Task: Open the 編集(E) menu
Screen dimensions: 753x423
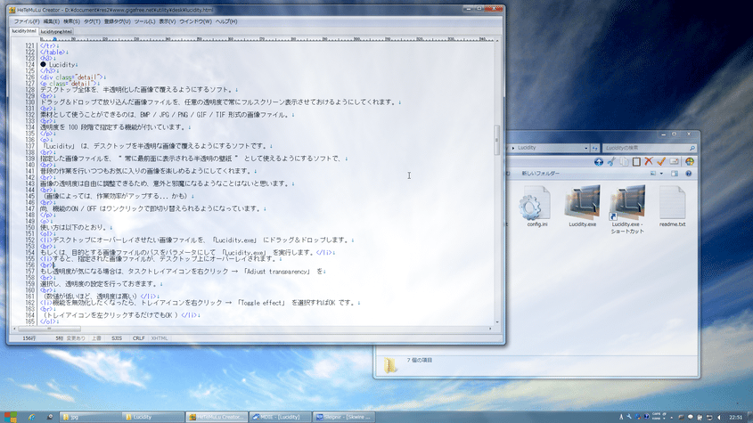Action: click(51, 21)
